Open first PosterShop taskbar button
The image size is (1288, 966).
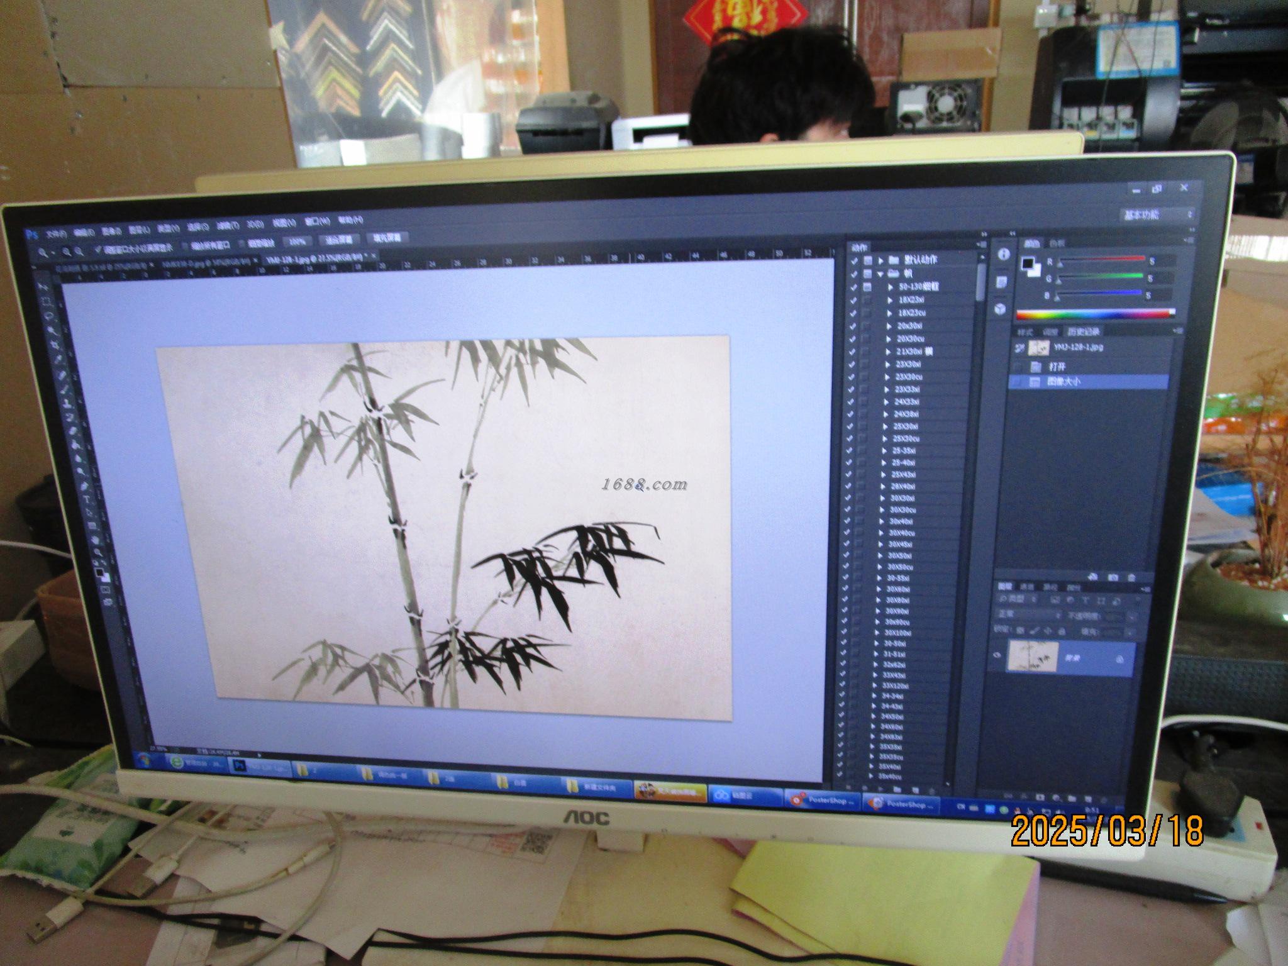[x=824, y=801]
